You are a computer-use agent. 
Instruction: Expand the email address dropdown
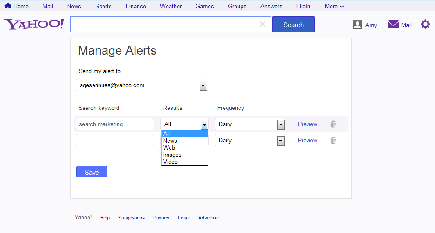click(x=203, y=85)
